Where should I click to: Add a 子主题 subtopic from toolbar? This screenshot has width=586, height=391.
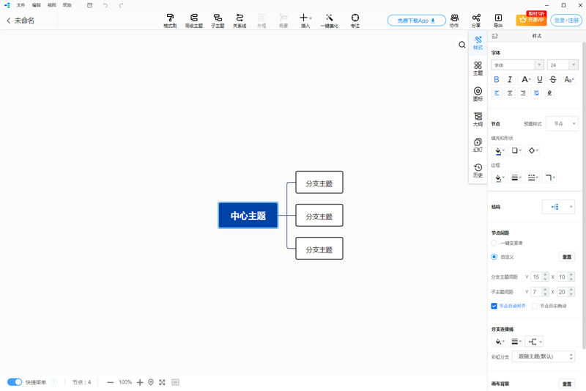point(218,20)
